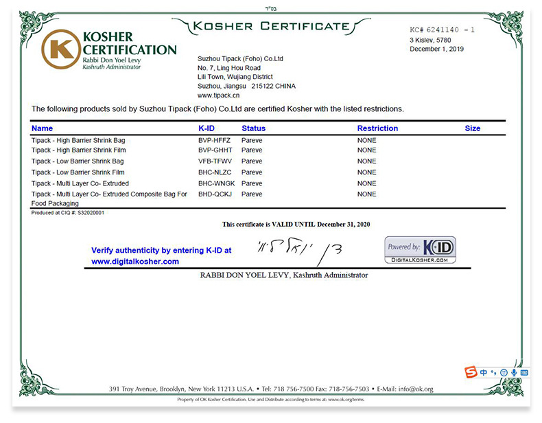
Task: Click NONE restriction in BHC-WNGK row
Action: coord(367,183)
